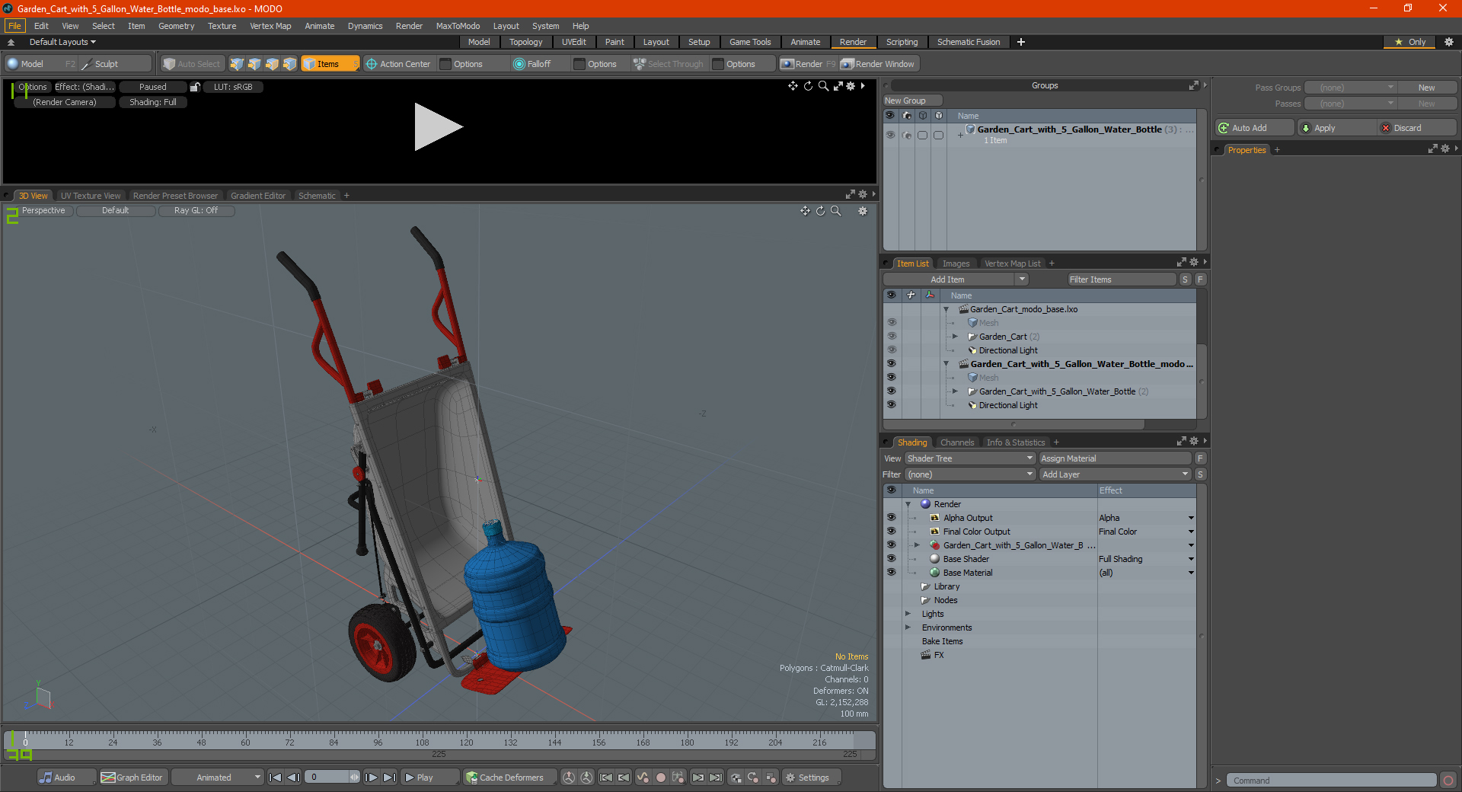Toggle visibility of Final Color Output layer
This screenshot has height=792, width=1462.
(x=891, y=532)
